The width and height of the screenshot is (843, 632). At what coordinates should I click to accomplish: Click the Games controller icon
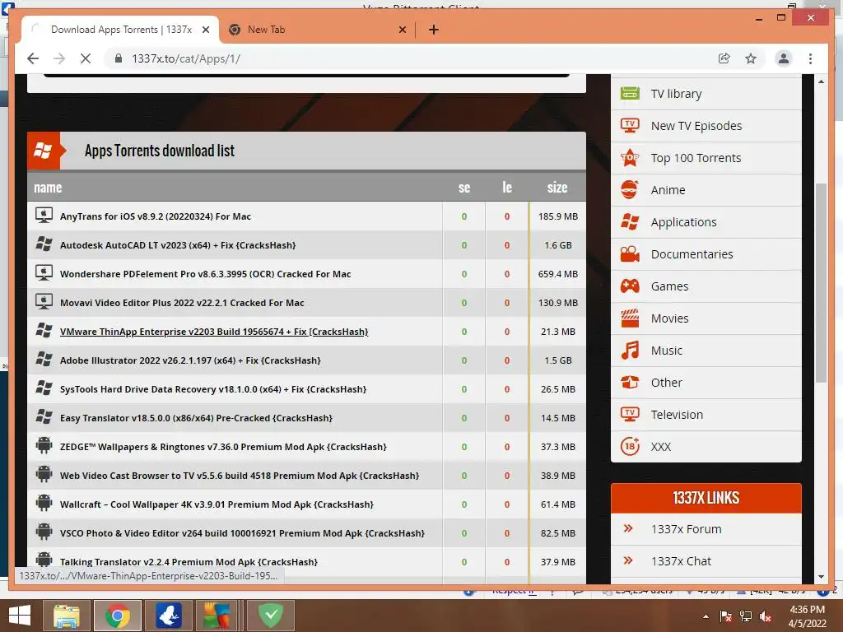point(630,286)
